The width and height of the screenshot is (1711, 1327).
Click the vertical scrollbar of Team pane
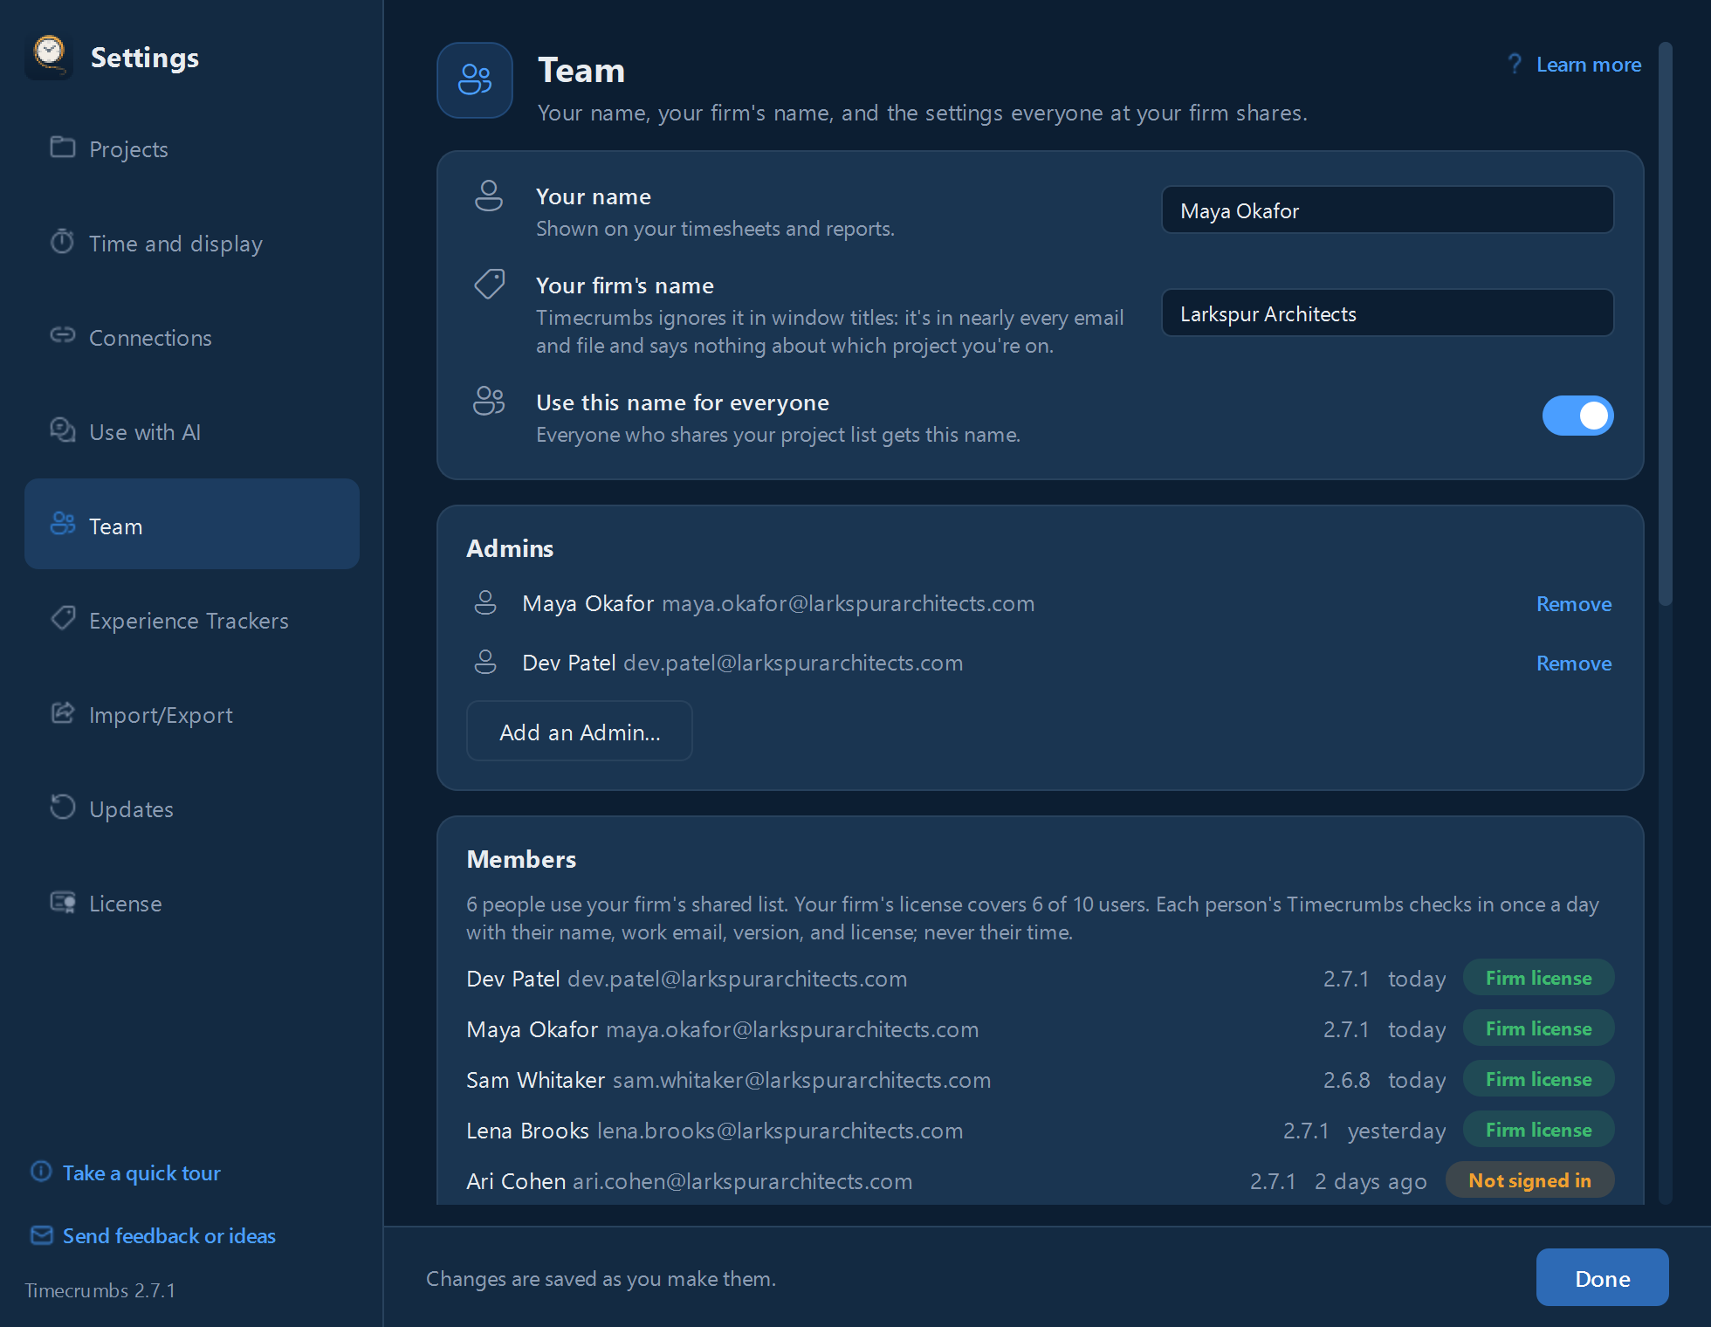1665,323
